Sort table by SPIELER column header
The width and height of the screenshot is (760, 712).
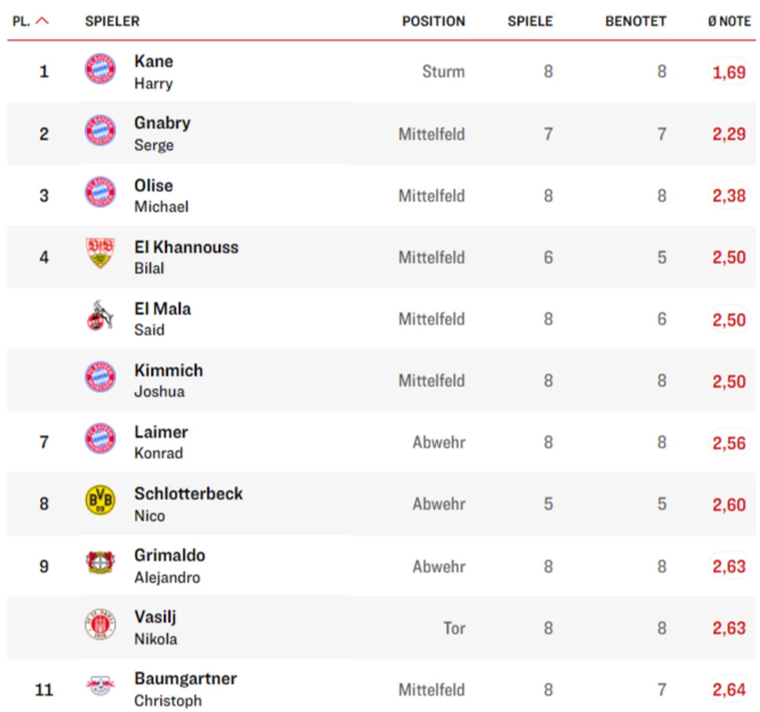[x=112, y=21]
